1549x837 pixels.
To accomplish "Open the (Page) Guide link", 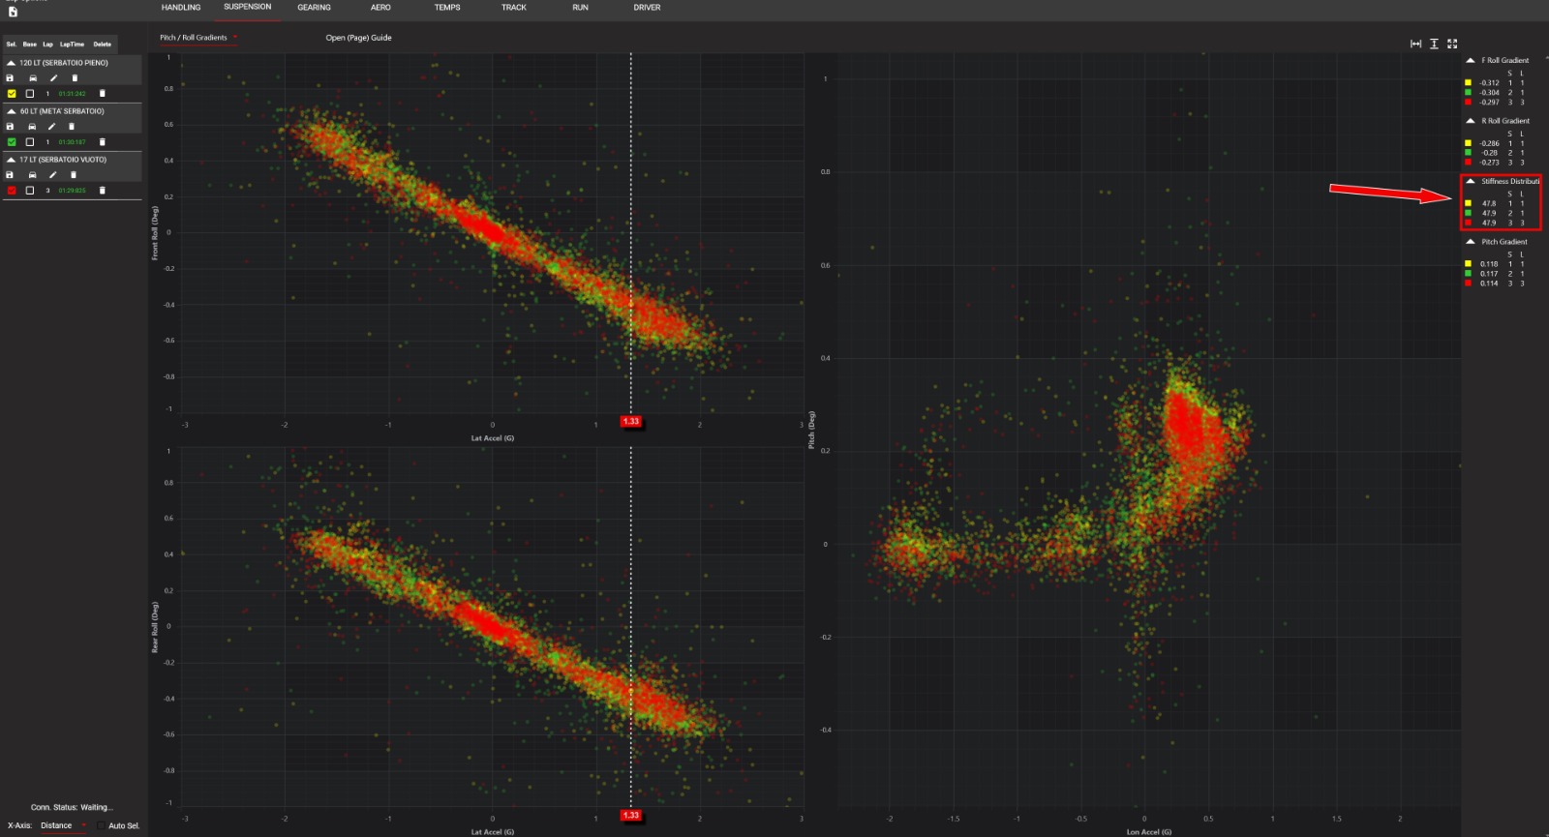I will tap(358, 38).
